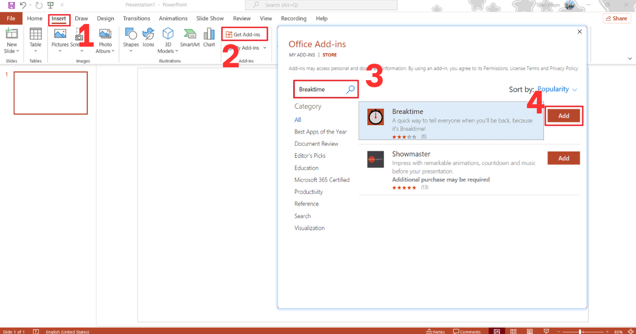Select the Reference category
The image size is (636, 334).
pyautogui.click(x=306, y=204)
